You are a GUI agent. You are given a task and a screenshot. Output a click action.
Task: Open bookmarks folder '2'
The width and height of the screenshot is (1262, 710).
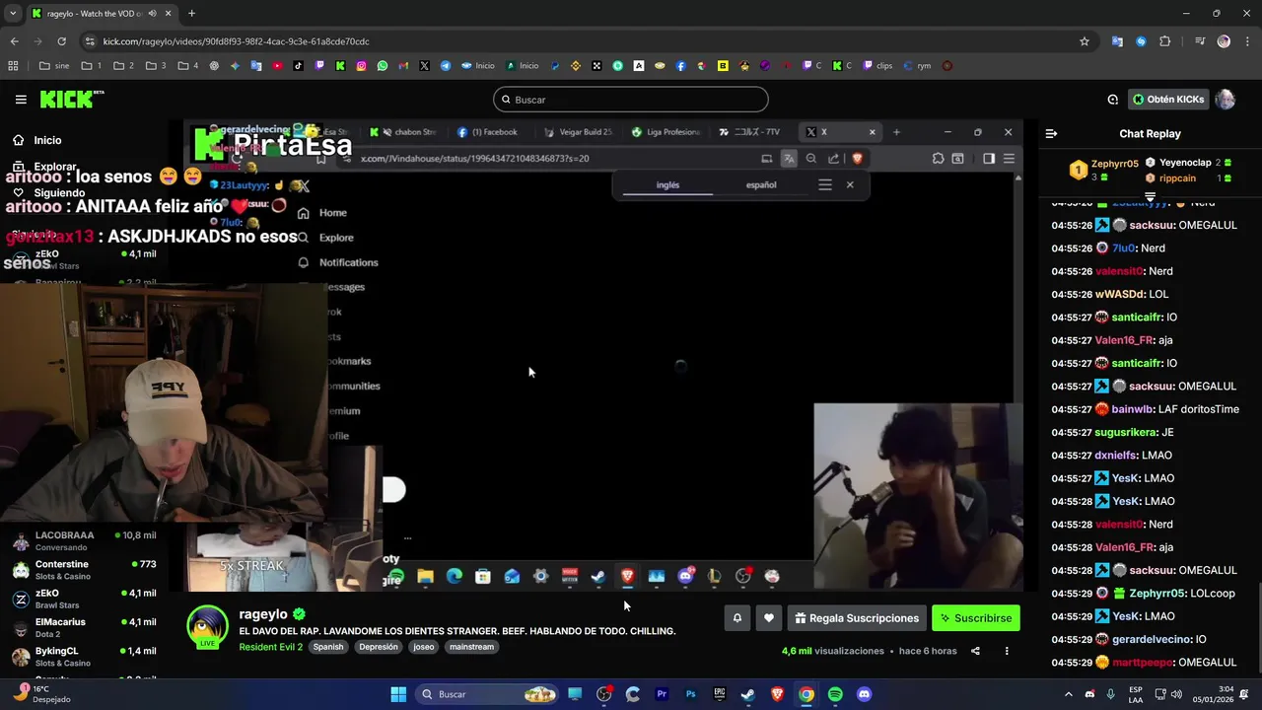click(123, 66)
